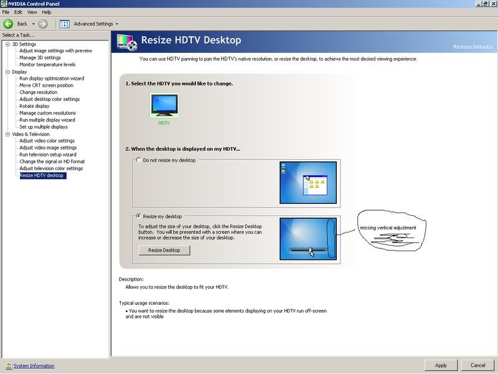Open the View menu
Image resolution: width=498 pixels, height=374 pixels.
pos(32,12)
